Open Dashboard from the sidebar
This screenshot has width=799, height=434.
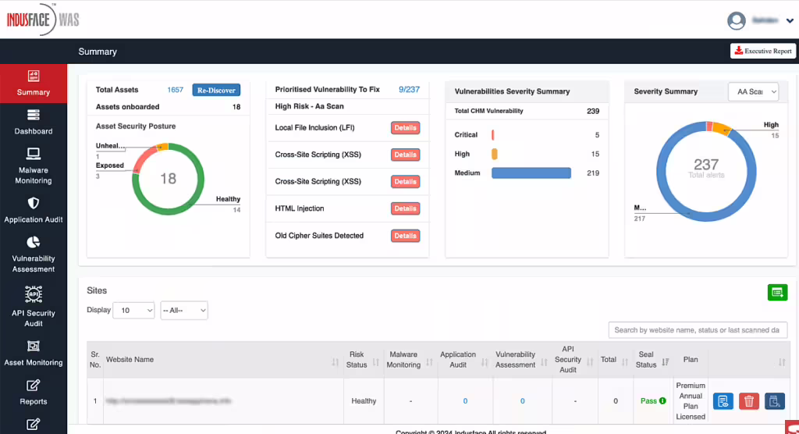click(34, 116)
